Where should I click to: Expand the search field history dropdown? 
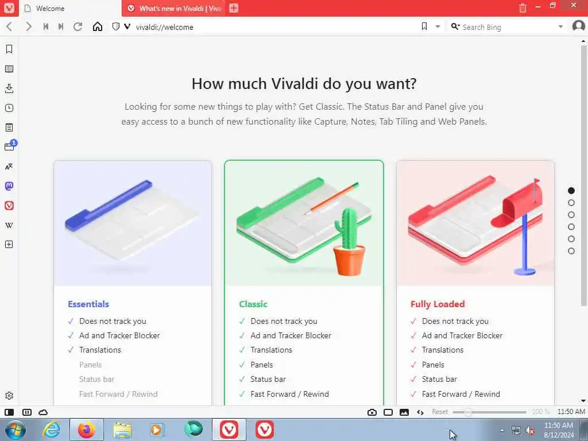560,26
